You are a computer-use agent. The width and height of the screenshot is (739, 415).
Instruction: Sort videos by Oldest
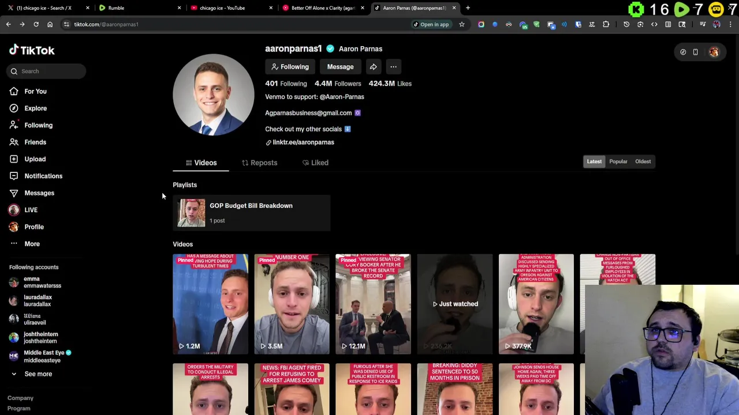point(643,161)
